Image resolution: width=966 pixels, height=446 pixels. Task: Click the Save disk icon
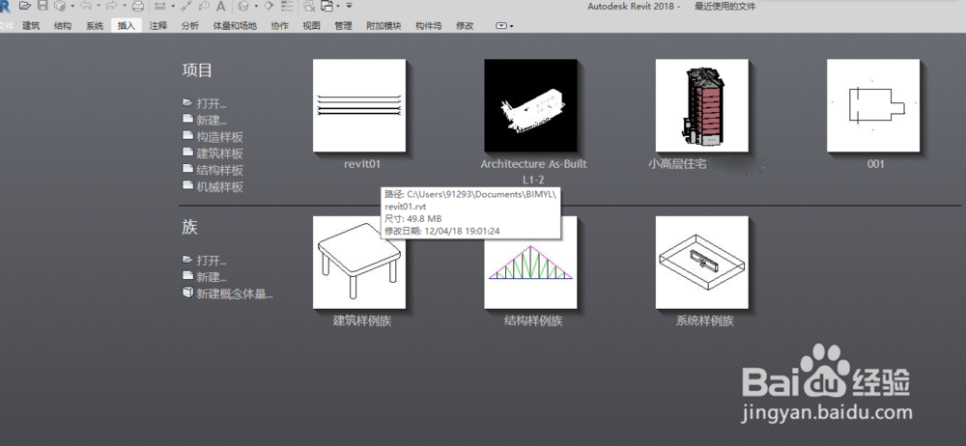point(43,6)
